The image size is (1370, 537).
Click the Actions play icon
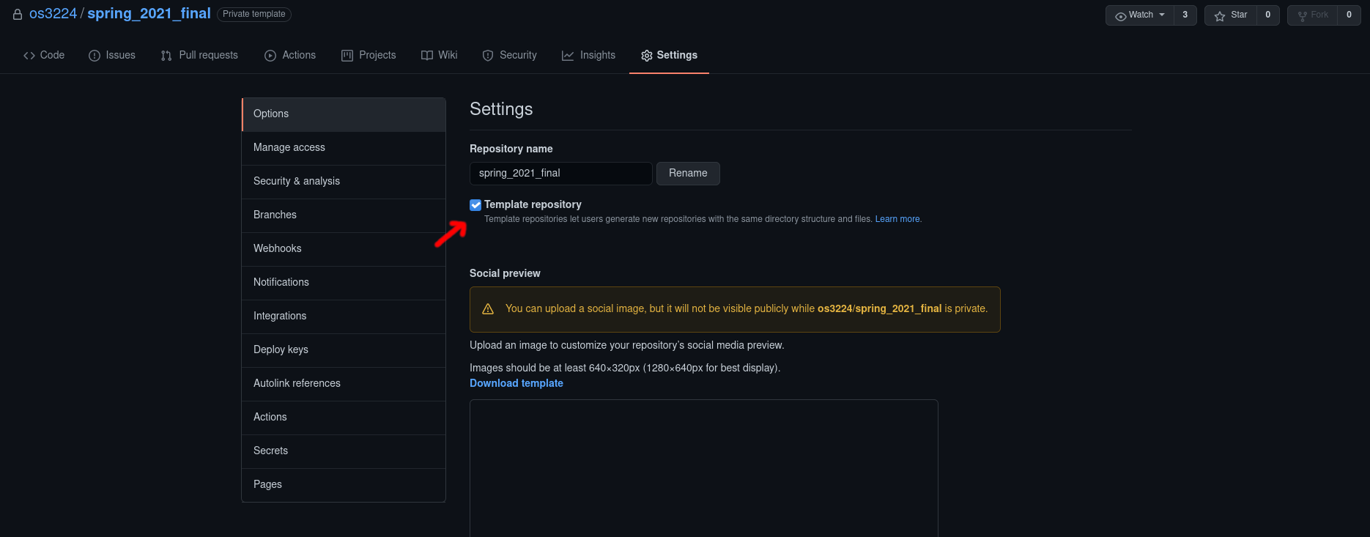point(270,56)
